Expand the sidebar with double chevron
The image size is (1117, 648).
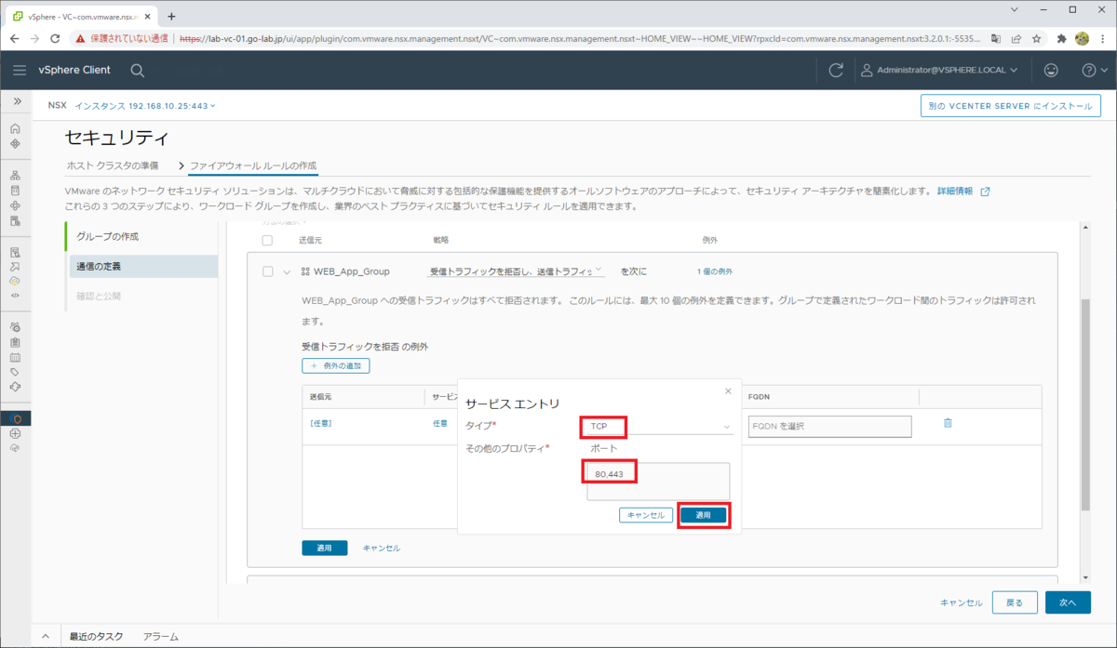click(x=16, y=100)
